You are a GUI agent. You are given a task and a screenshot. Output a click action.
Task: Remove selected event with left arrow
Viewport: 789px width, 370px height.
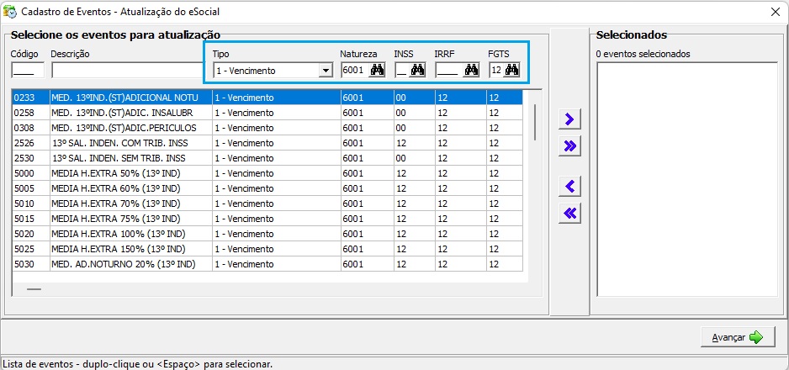click(569, 187)
